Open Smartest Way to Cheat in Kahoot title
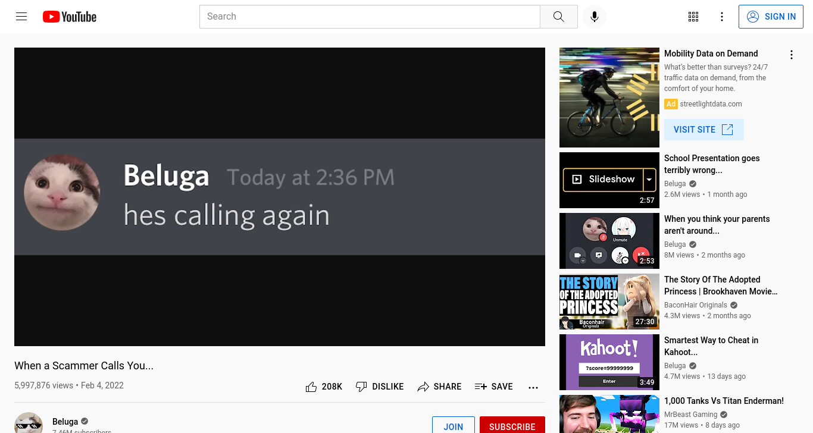The height and width of the screenshot is (433, 813). tap(711, 346)
